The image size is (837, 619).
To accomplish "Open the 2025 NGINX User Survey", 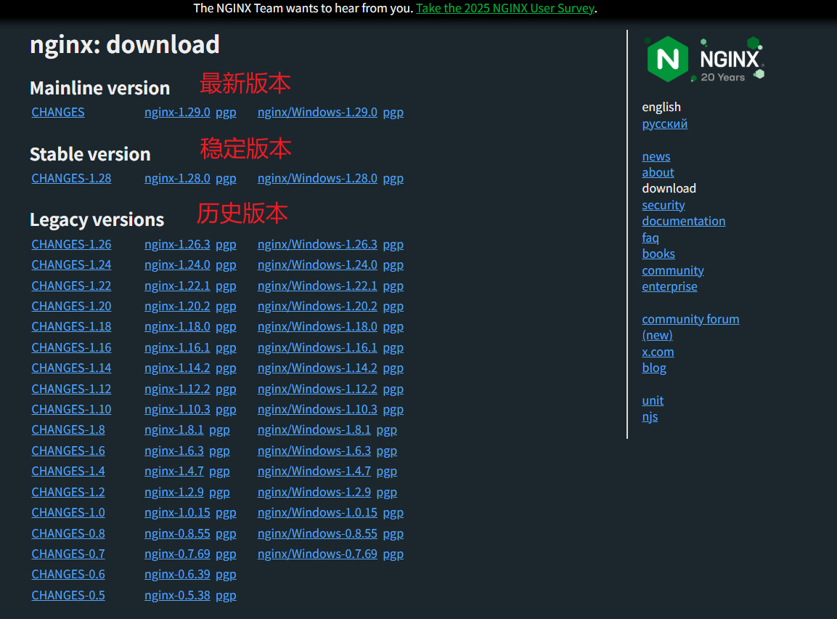I will pyautogui.click(x=505, y=8).
